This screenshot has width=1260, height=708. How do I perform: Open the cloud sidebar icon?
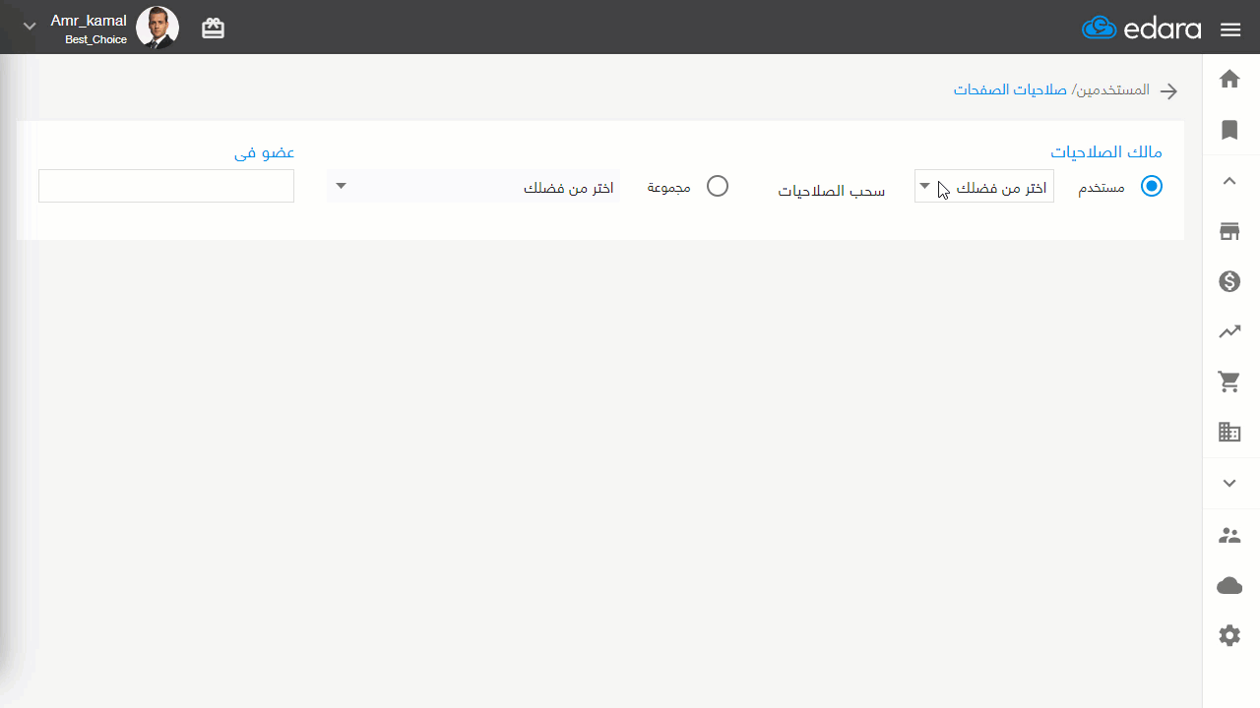click(x=1229, y=586)
